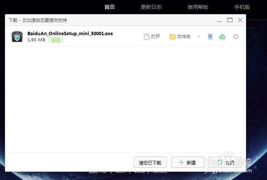Go to the 首页 tab

(110, 7)
